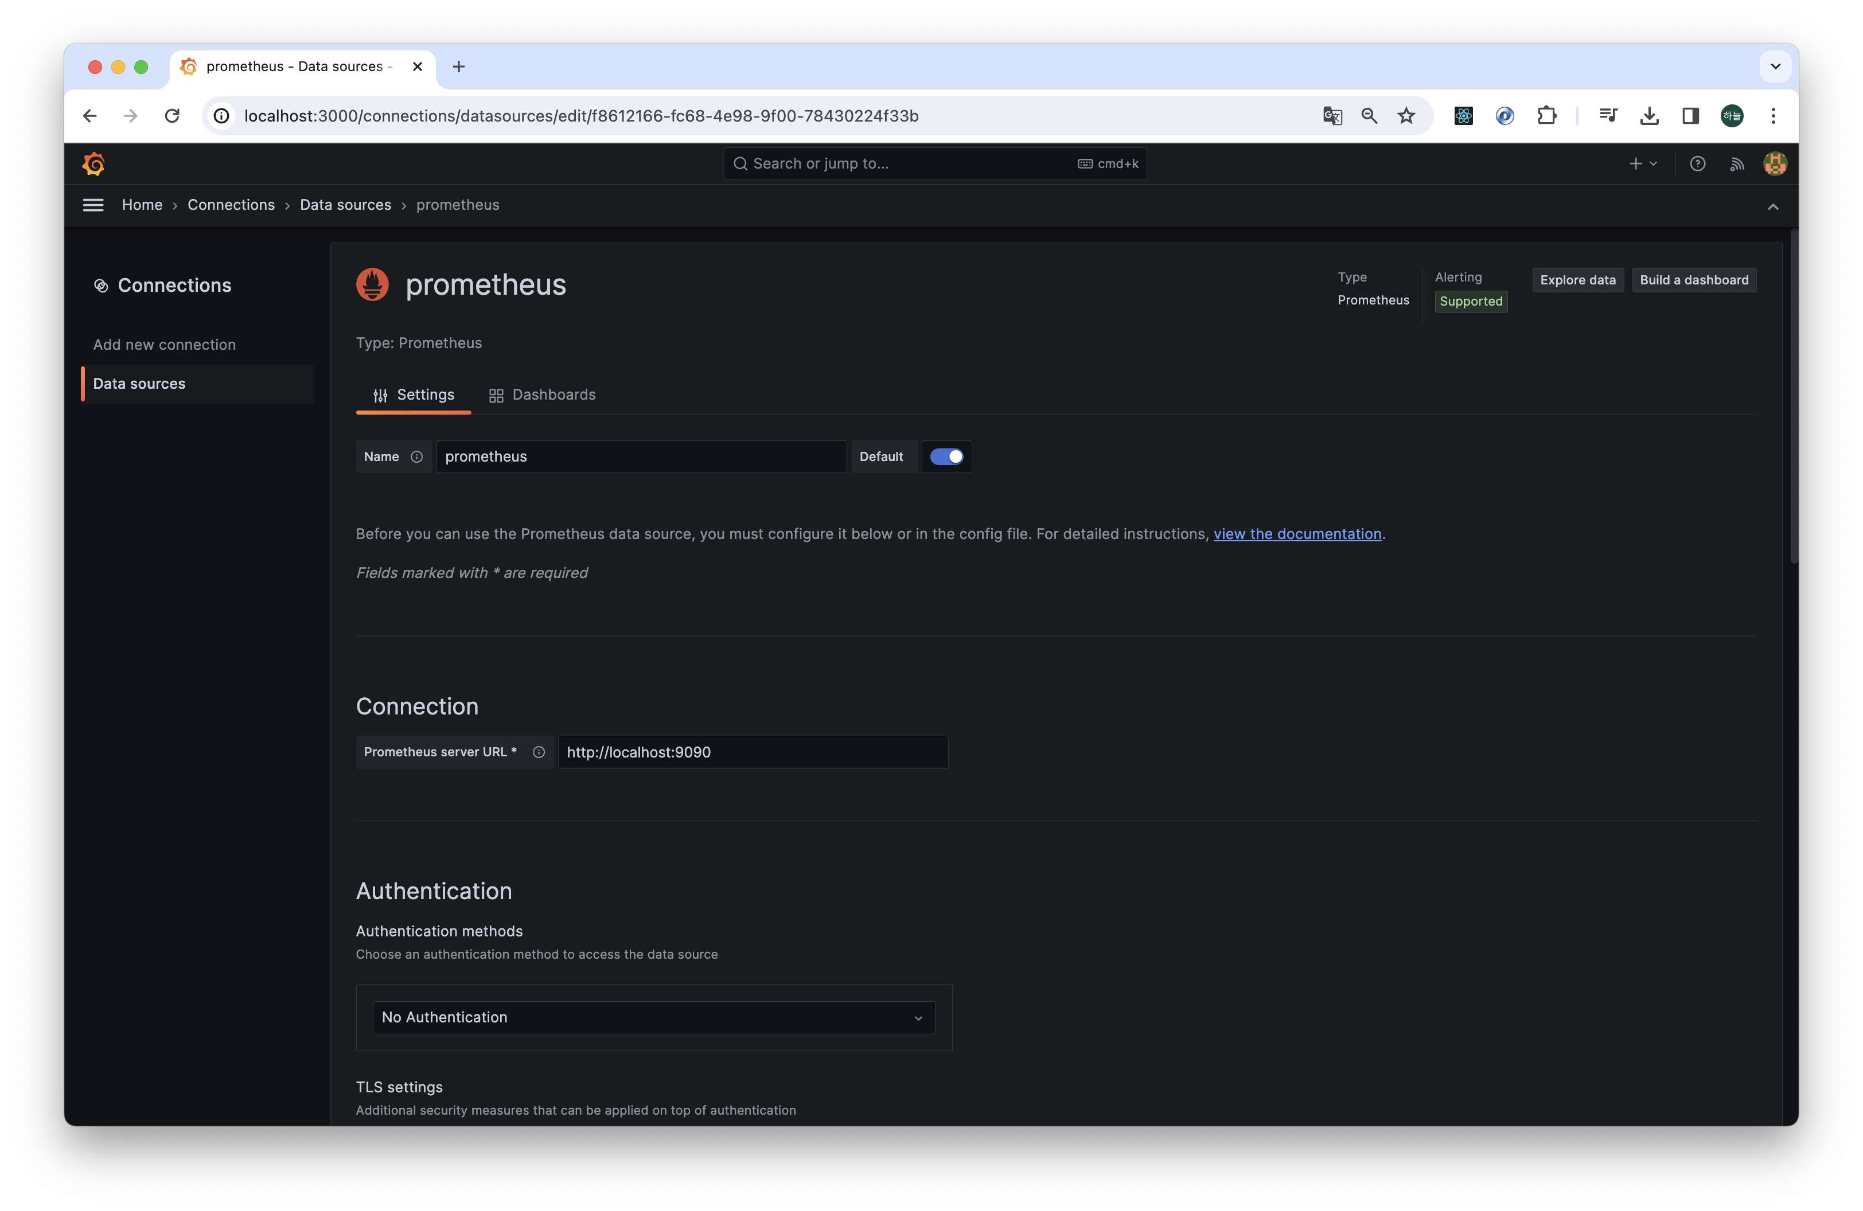Viewport: 1863px width, 1211px height.
Task: Click the help question mark icon
Action: click(x=1697, y=163)
